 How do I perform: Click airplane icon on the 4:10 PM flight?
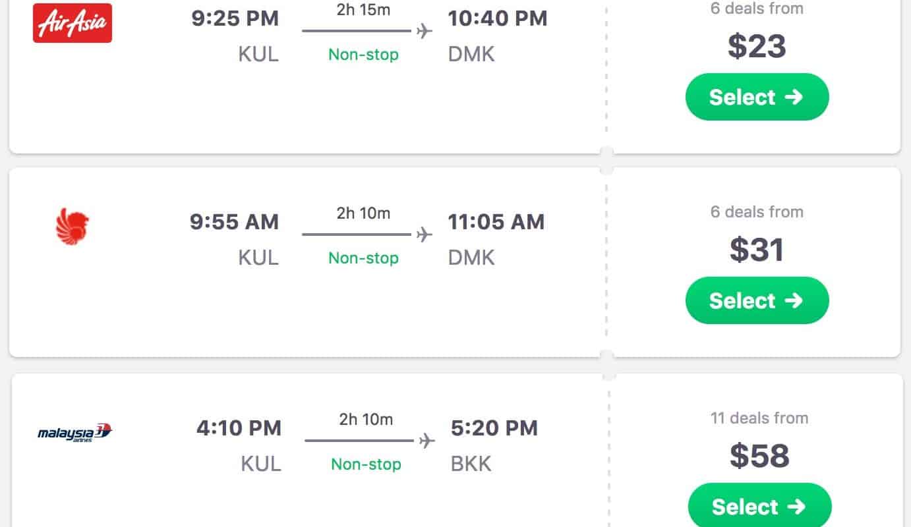(x=427, y=441)
